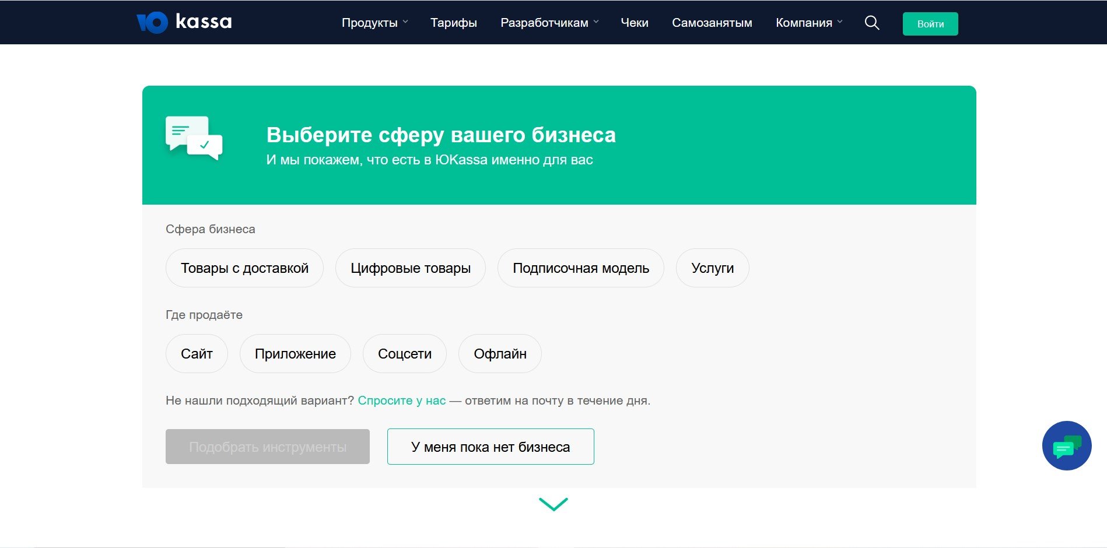Click the speech bubbles banner icon
Viewport: 1107px width, 548px height.
tap(194, 138)
